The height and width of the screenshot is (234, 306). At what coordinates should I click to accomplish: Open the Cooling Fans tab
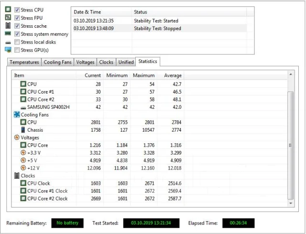pos(57,62)
